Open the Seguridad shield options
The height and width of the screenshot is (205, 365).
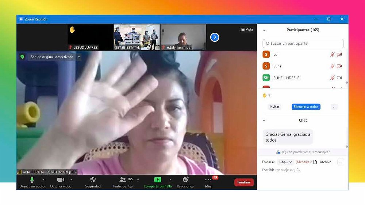pos(93,180)
